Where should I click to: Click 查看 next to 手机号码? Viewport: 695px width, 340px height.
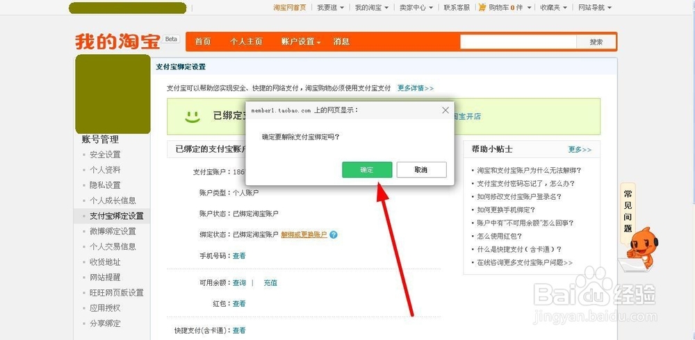[x=239, y=256]
